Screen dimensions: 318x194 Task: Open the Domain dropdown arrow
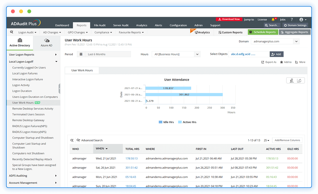296,41
